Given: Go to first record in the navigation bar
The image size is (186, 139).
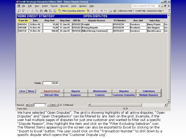Looking at the screenshot, I should tap(27, 105).
